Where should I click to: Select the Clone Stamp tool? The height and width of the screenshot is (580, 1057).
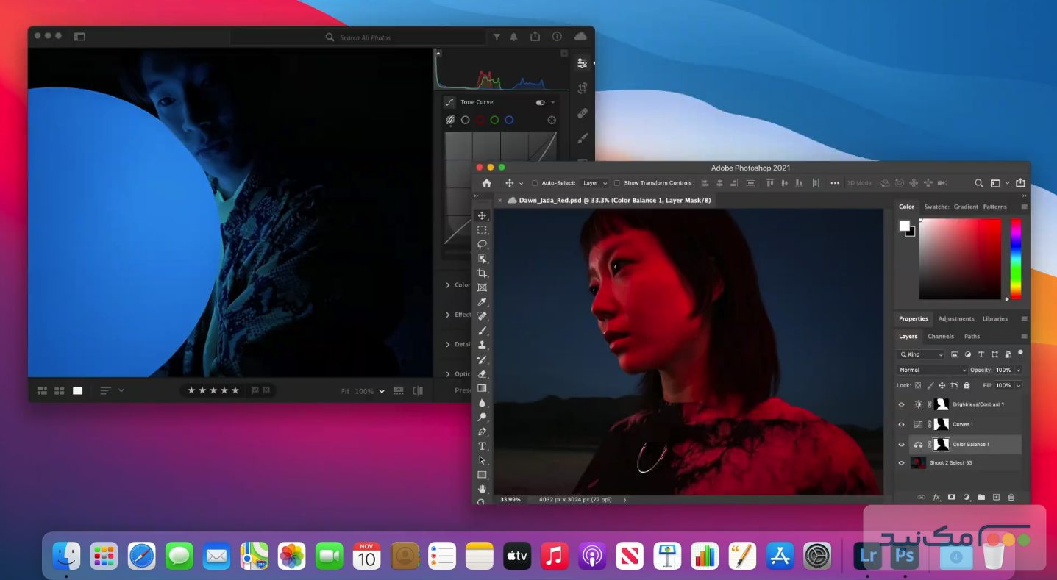click(483, 345)
